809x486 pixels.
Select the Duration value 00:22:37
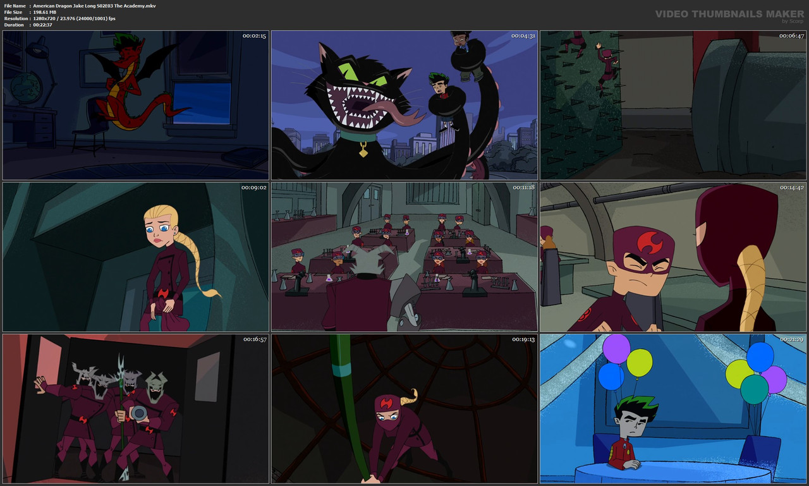pos(53,25)
